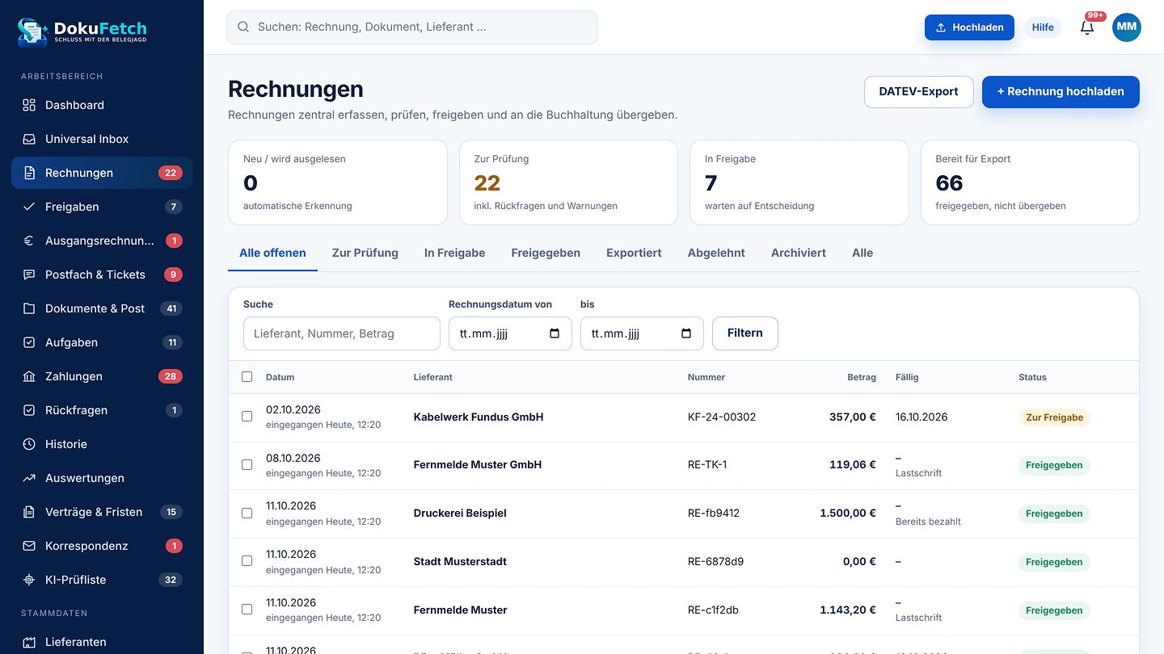The height and width of the screenshot is (654, 1164).
Task: Click the Dashboard grid icon in sidebar
Action: [x=29, y=105]
